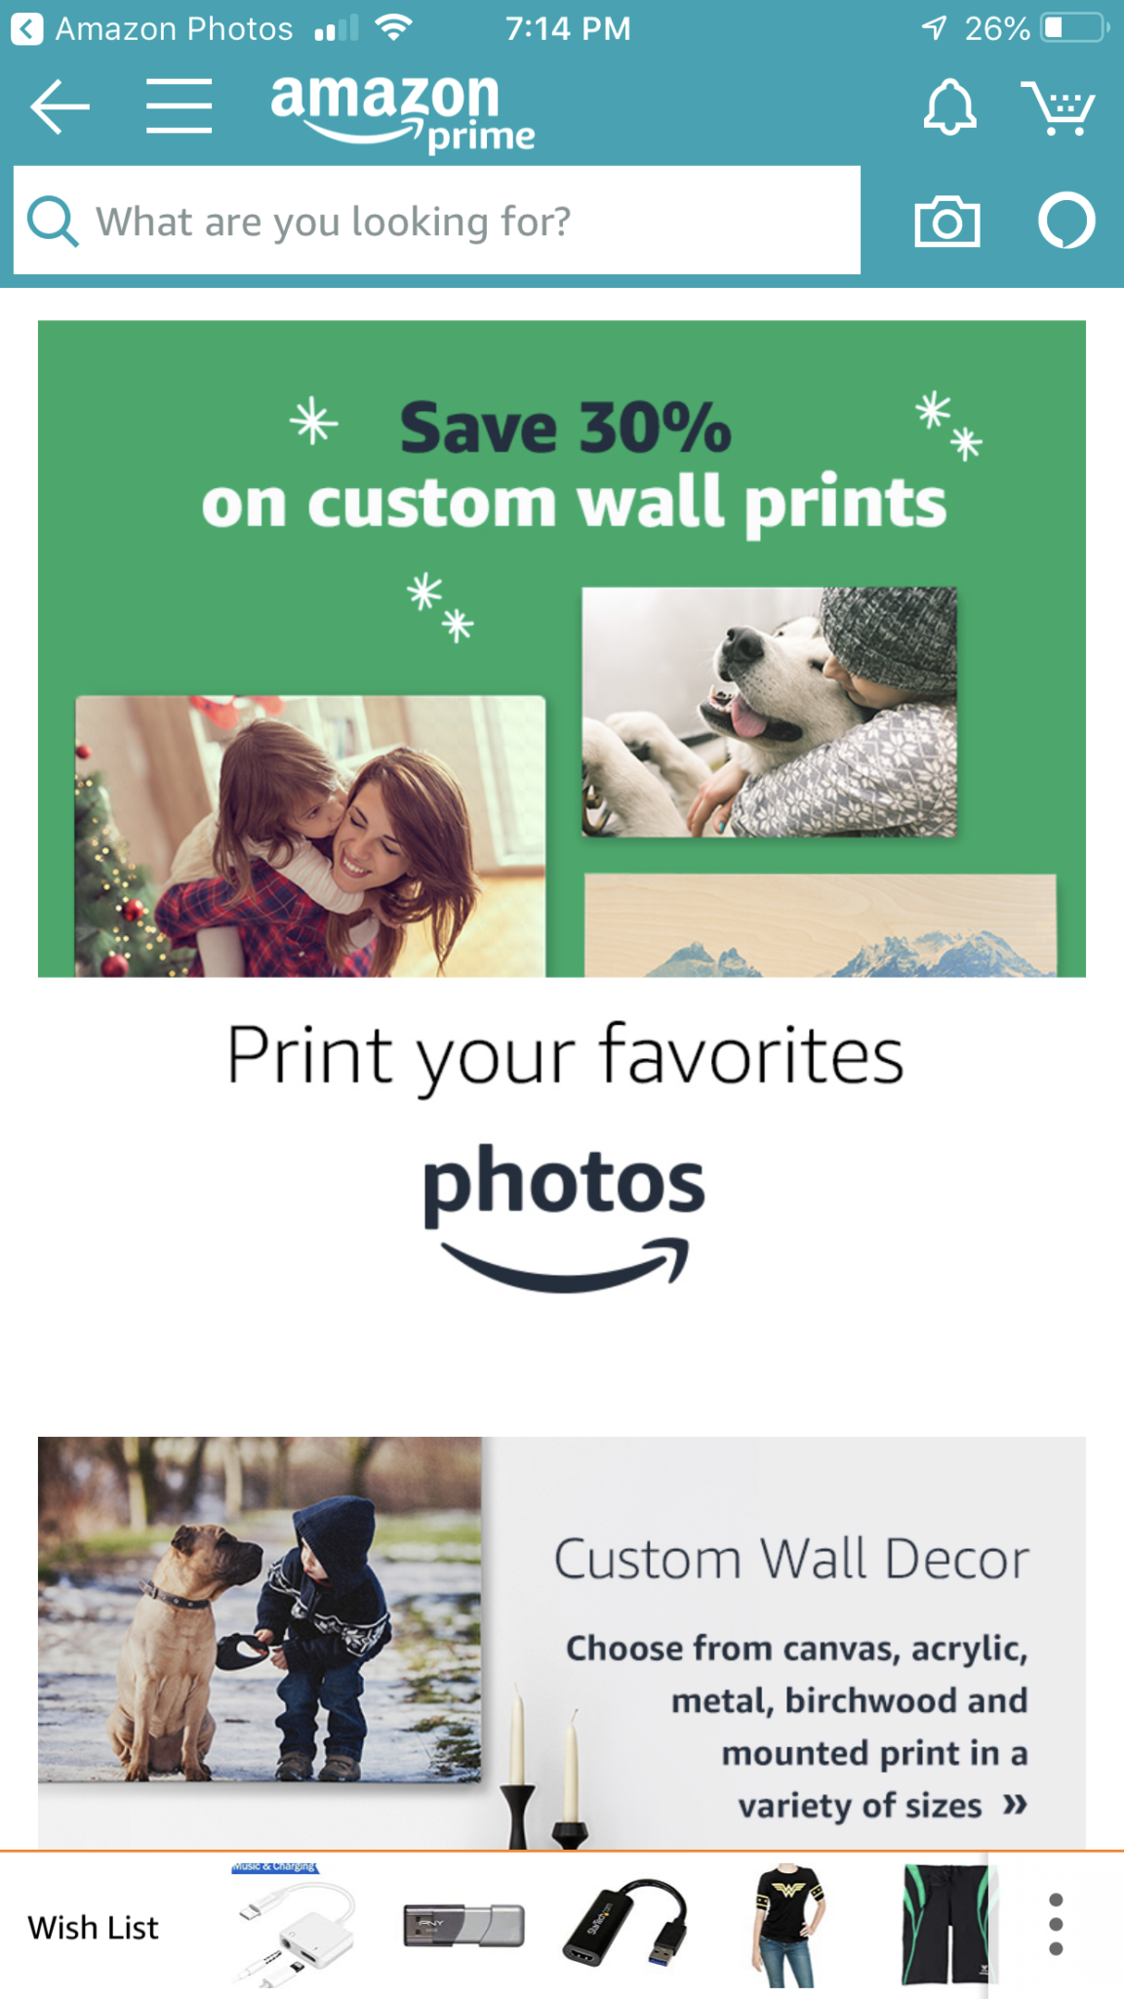Image resolution: width=1124 pixels, height=1999 pixels.
Task: Tap the Amazon Prime logo
Action: coord(403,112)
